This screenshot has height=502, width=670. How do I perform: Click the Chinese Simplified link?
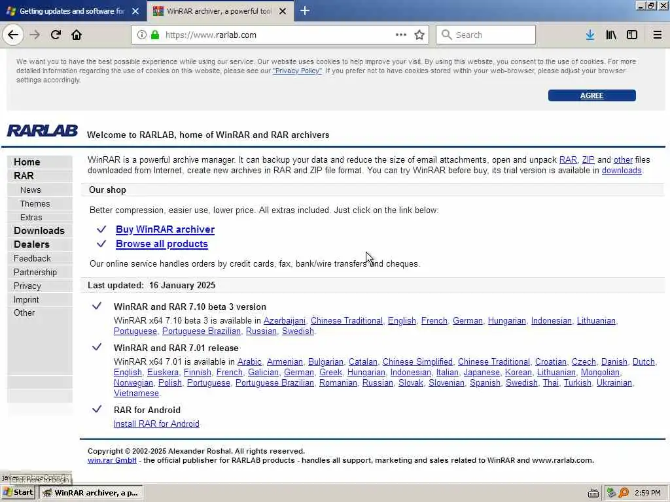[417, 361]
